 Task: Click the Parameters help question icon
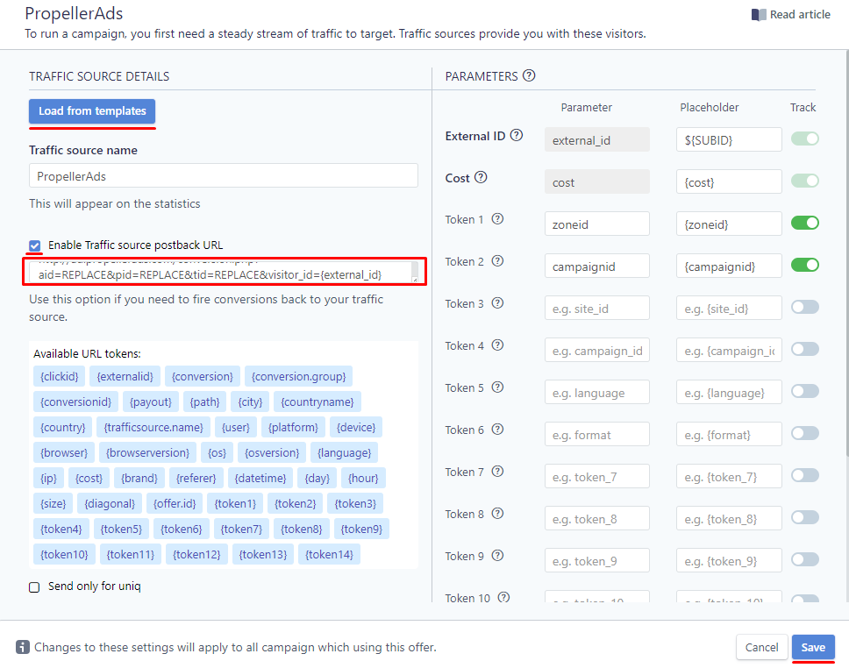click(529, 75)
